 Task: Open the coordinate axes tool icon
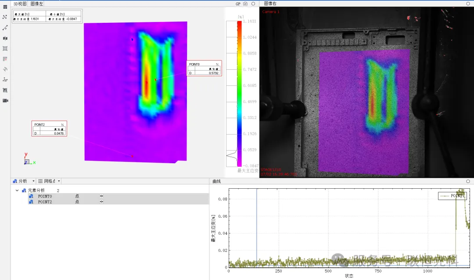[x=5, y=80]
